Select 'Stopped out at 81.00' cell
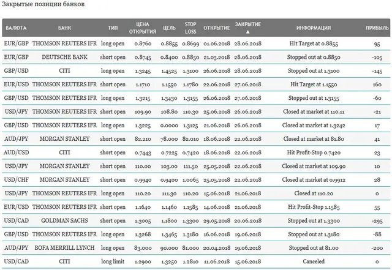392x270 pixels. (x=314, y=248)
